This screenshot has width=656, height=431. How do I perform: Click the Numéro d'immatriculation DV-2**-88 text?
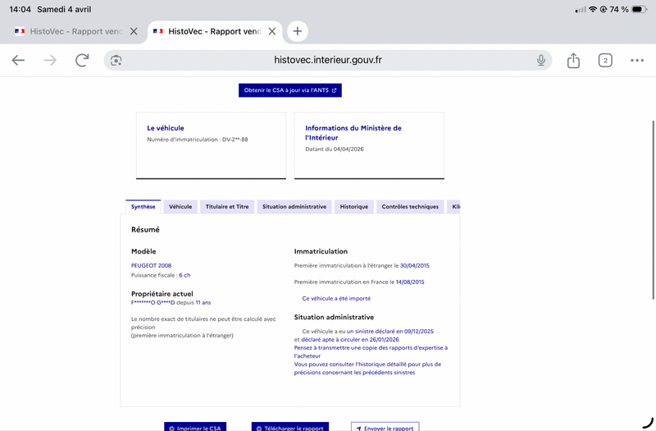(x=198, y=140)
